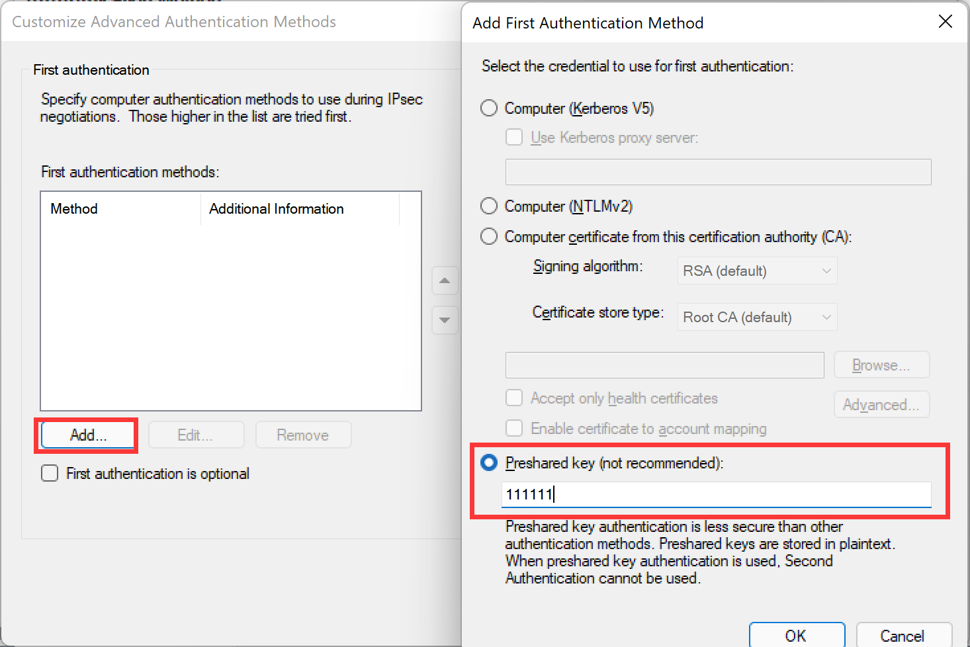The width and height of the screenshot is (970, 647).
Task: Toggle Use Kerberos proxy server checkbox
Action: [x=514, y=137]
